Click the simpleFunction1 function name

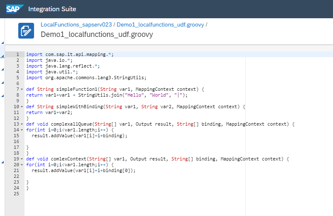pyautogui.click(x=77, y=89)
